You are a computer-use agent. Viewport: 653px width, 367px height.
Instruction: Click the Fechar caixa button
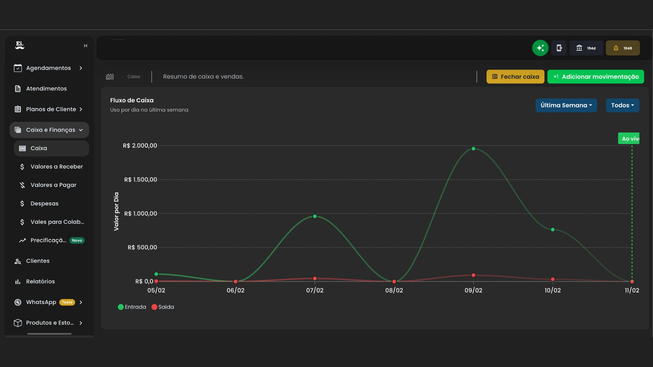tap(515, 77)
